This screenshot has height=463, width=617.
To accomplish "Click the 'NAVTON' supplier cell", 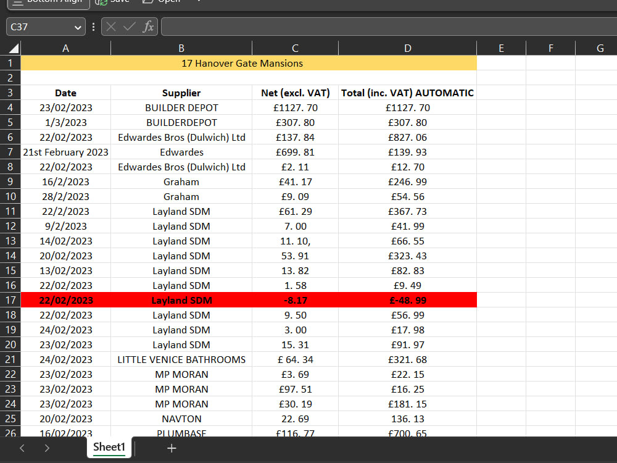I will pyautogui.click(x=181, y=419).
